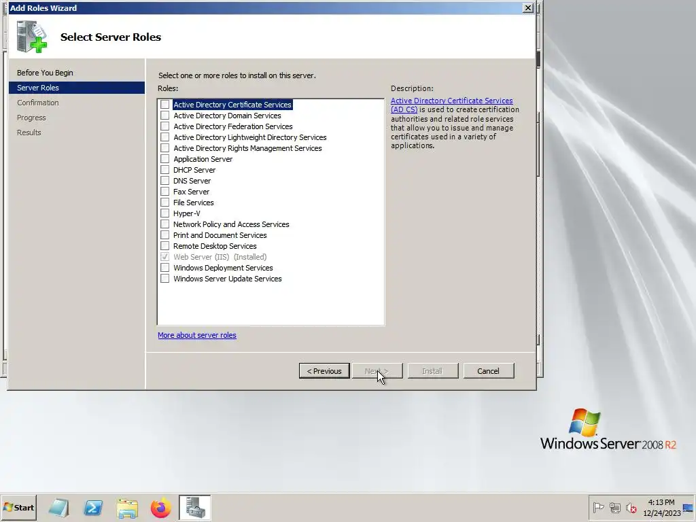The width and height of the screenshot is (696, 522).
Task: Check Windows Server Update Services checkbox
Action: tap(164, 278)
